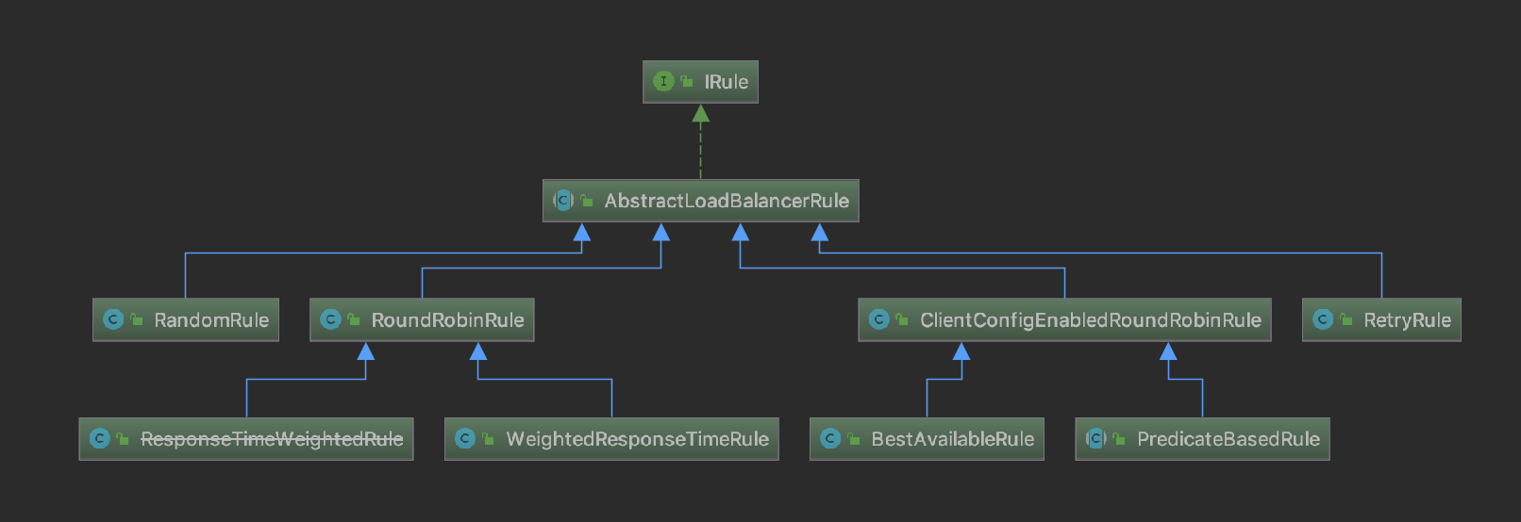The width and height of the screenshot is (1521, 522).
Task: Click the lock icon beside ClientConfigEnabledRoundRobinRule
Action: click(903, 319)
